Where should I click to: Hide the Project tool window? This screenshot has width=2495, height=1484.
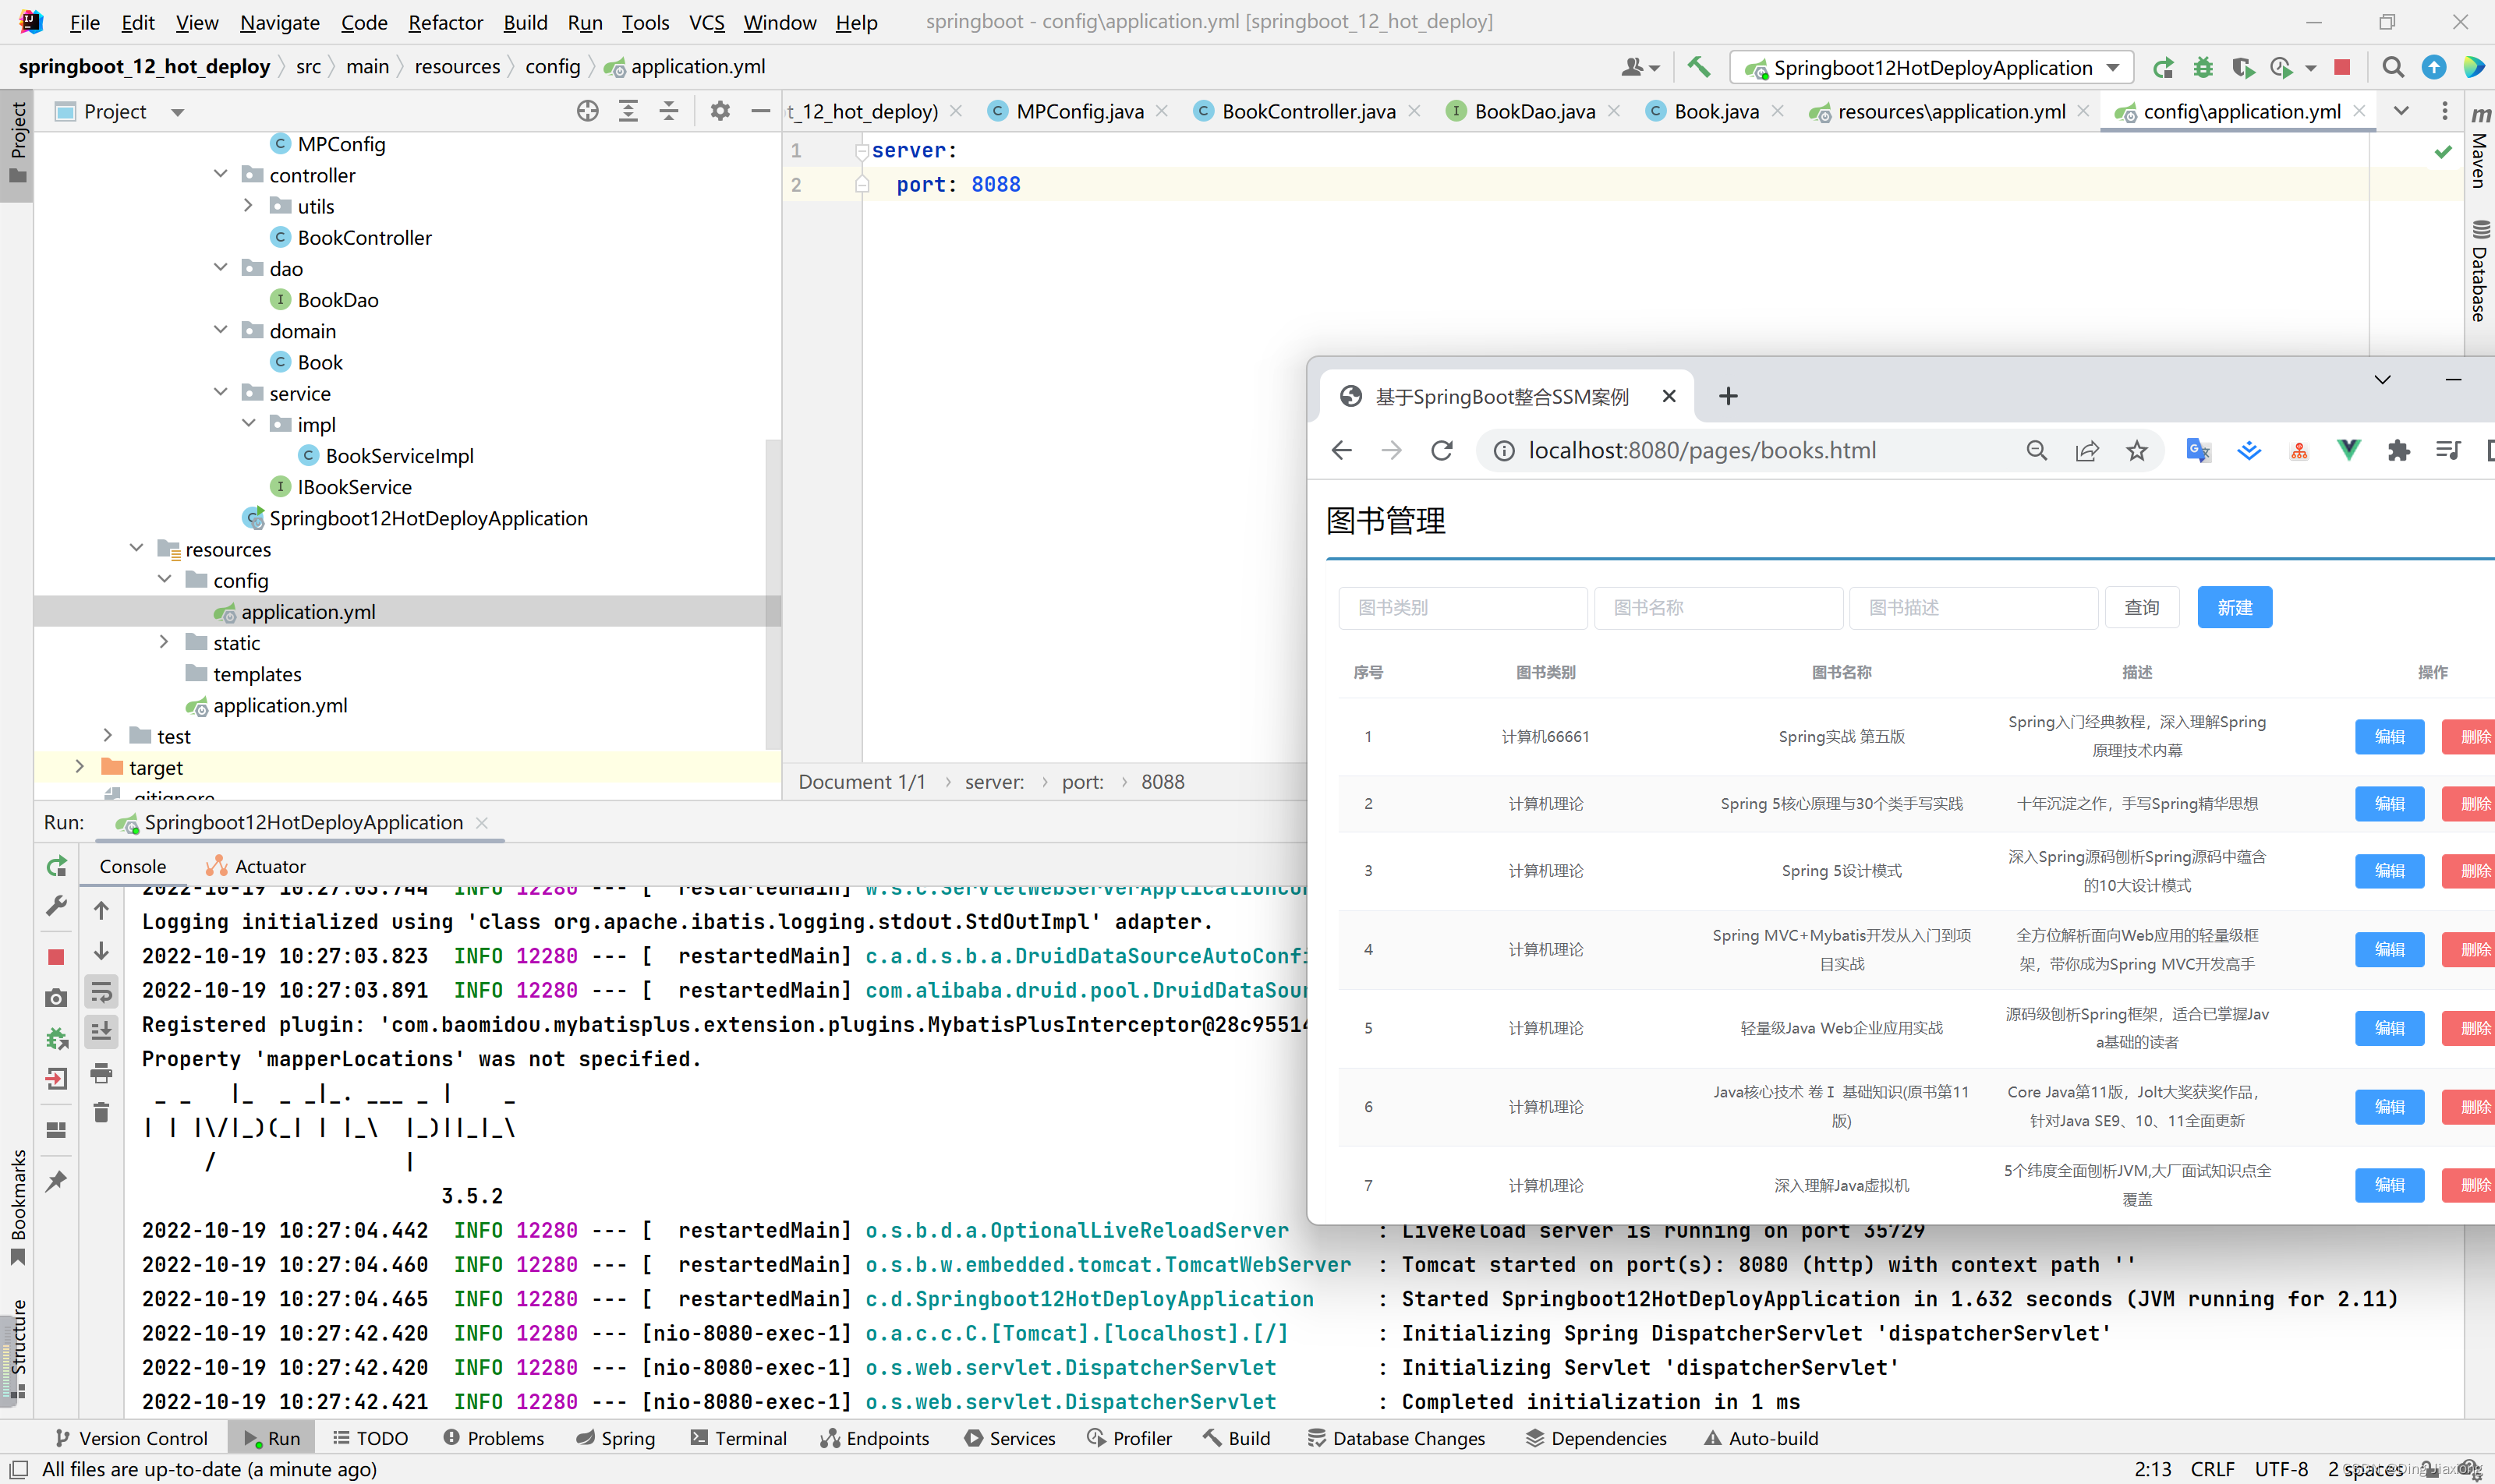760,111
